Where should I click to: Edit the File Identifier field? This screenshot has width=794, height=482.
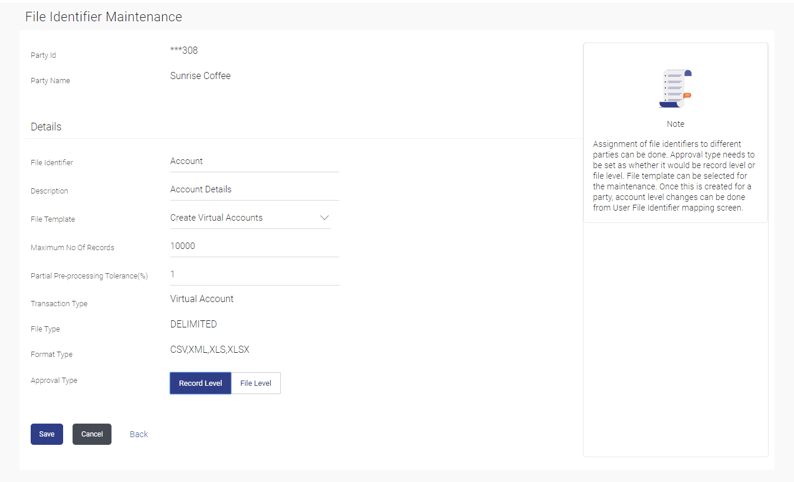click(255, 161)
